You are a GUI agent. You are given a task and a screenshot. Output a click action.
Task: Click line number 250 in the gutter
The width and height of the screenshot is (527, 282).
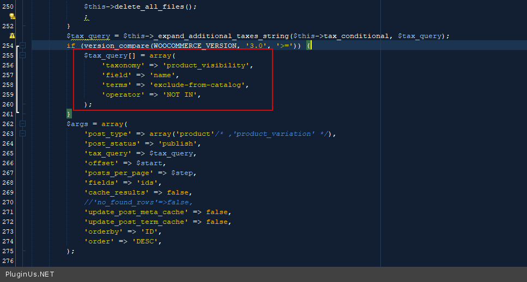(8, 7)
